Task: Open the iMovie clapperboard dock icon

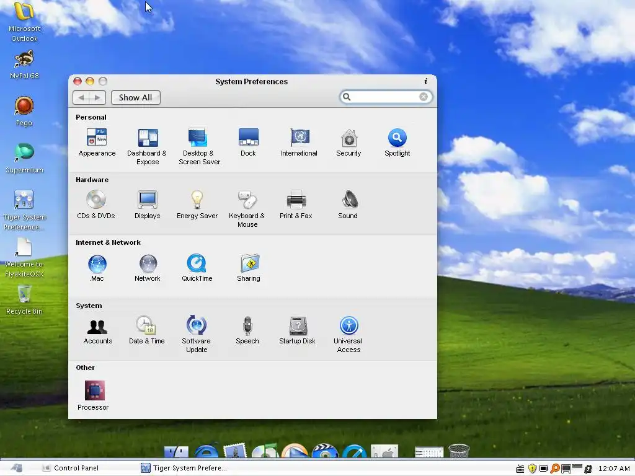Action: [325, 451]
